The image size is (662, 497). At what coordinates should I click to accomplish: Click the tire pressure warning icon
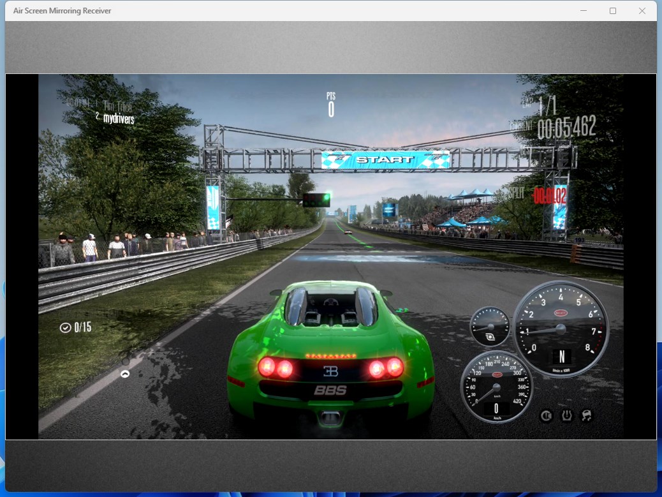point(566,416)
